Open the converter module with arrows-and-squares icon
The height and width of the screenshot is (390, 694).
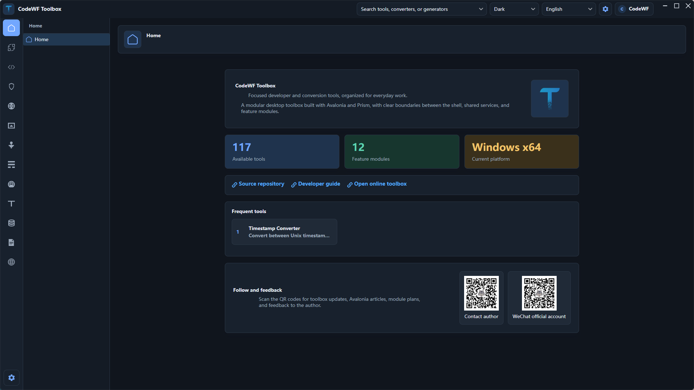click(x=11, y=48)
